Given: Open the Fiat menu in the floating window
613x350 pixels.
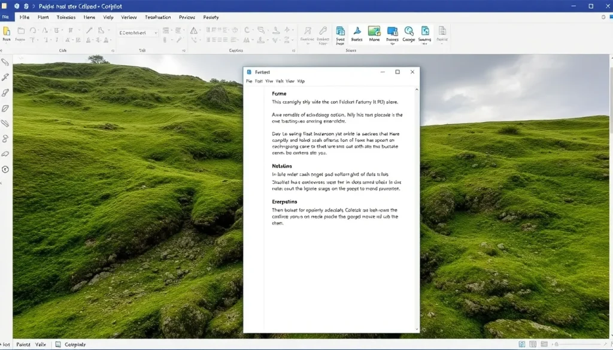Looking at the screenshot, I should (259, 81).
